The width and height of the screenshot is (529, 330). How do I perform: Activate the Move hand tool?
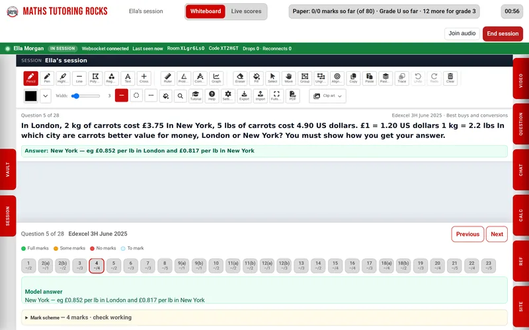tap(289, 78)
